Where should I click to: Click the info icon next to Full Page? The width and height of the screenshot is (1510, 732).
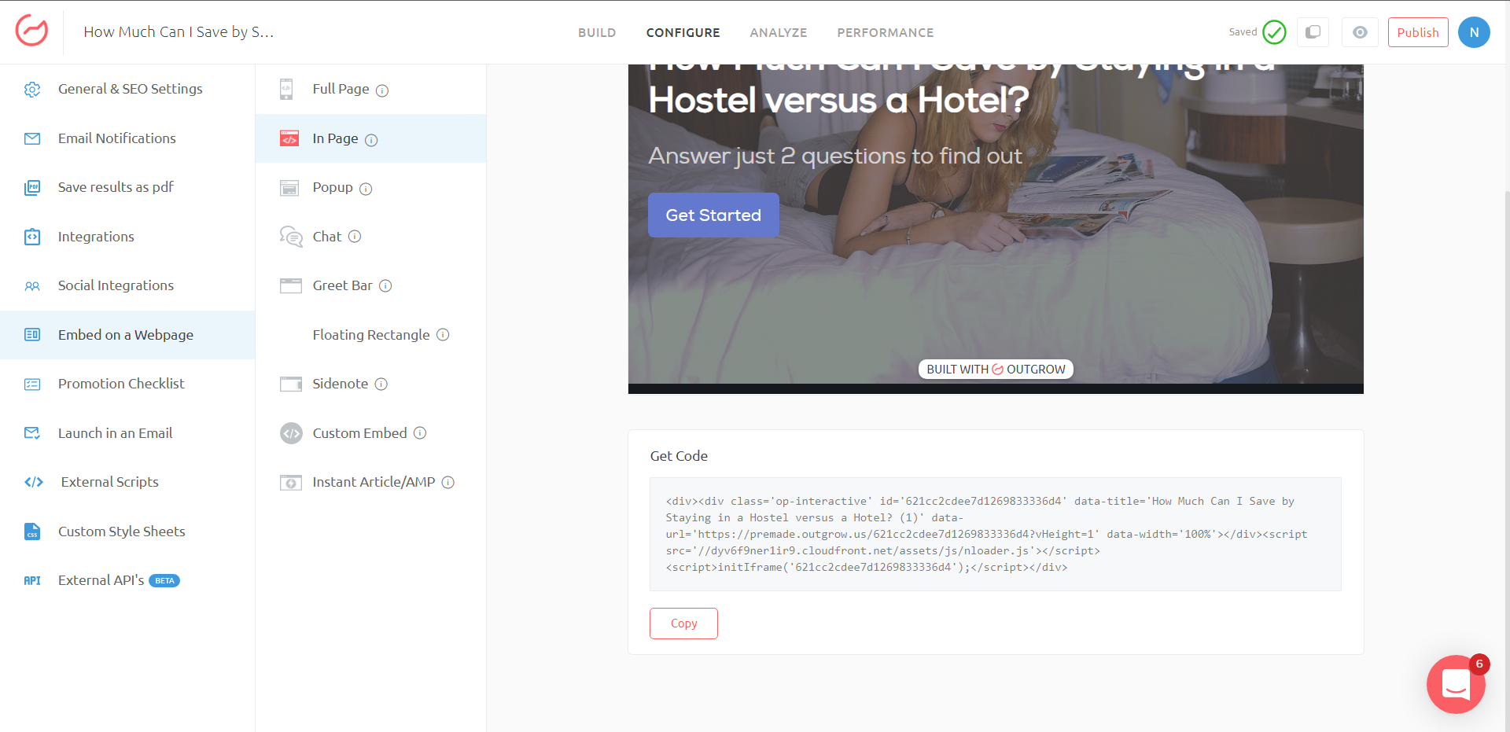(x=382, y=90)
